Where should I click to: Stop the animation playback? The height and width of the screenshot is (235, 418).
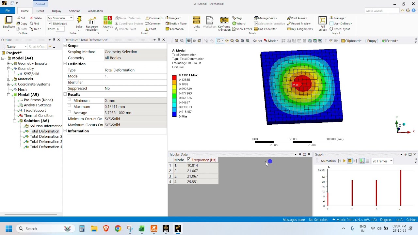(350, 161)
